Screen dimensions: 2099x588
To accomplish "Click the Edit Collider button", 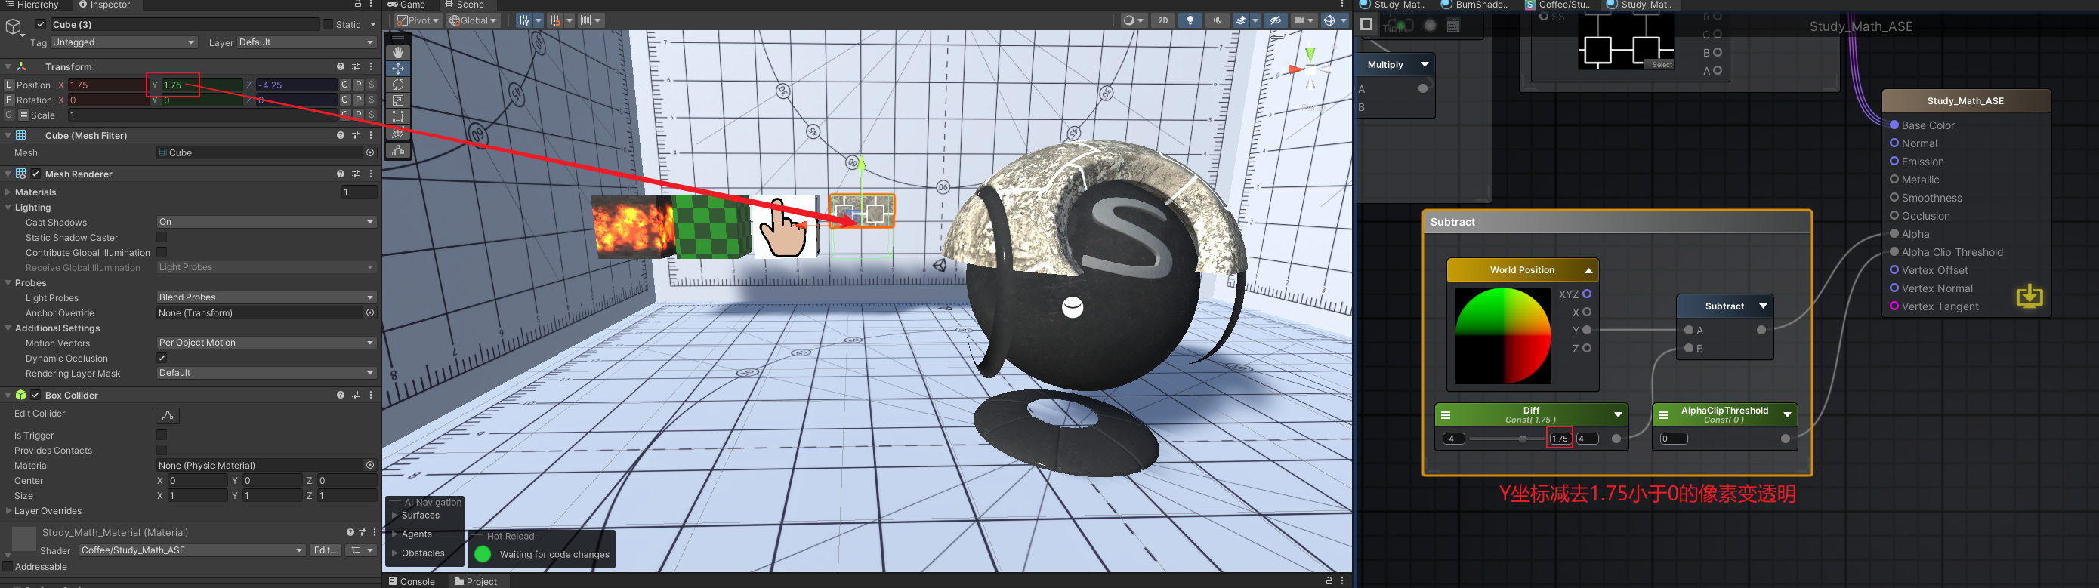I will (168, 415).
